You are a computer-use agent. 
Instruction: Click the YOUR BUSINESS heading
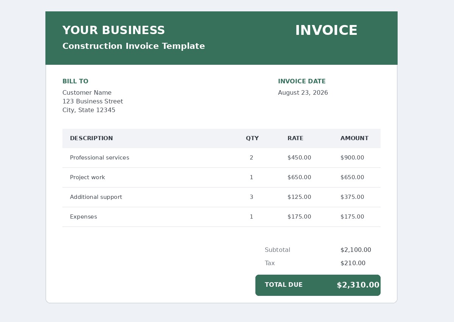pos(113,31)
